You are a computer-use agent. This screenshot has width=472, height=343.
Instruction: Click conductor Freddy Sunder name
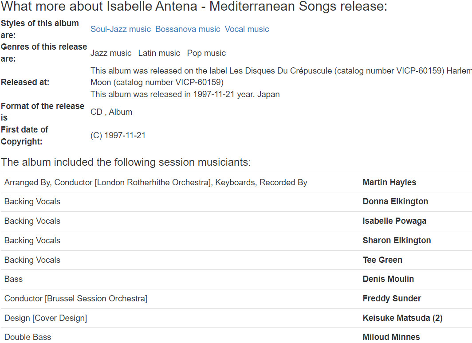[392, 299]
